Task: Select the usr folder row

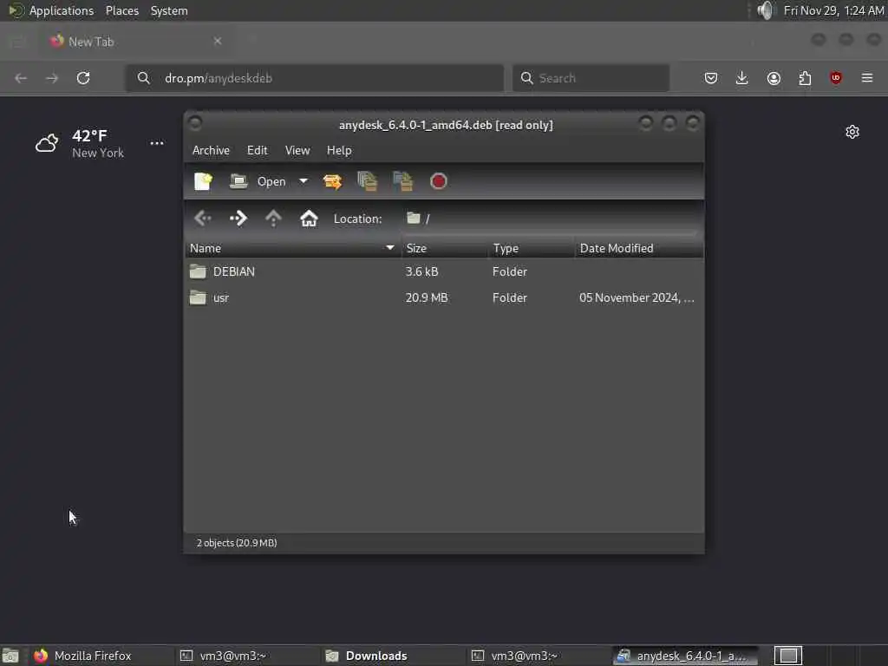Action: click(x=444, y=298)
